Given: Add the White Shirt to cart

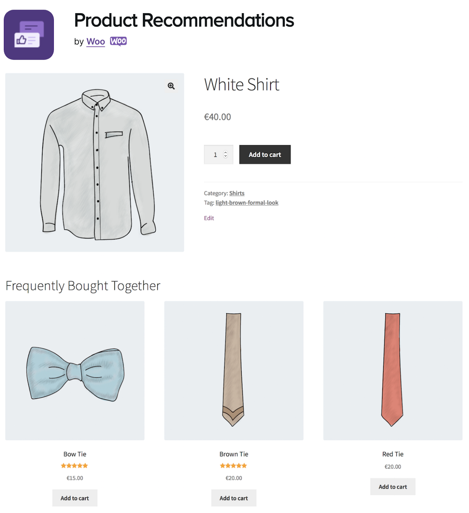Looking at the screenshot, I should [x=264, y=154].
